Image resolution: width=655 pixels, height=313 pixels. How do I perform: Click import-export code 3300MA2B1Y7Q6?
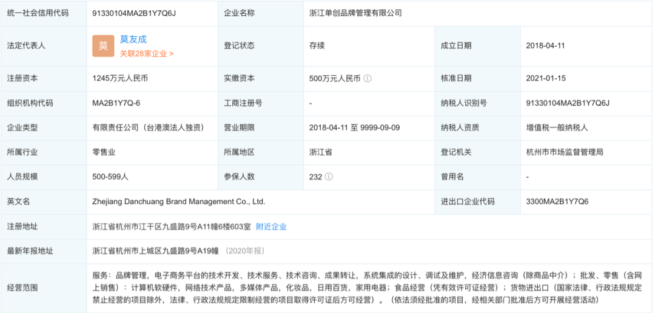[557, 201]
